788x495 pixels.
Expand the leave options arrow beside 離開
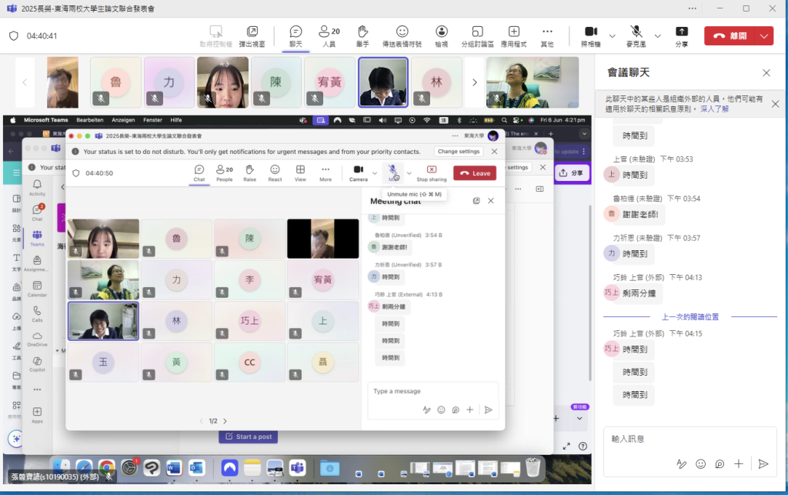(764, 35)
